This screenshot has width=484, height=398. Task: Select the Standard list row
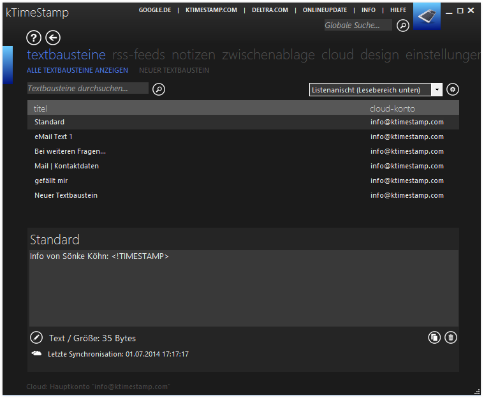click(243, 122)
